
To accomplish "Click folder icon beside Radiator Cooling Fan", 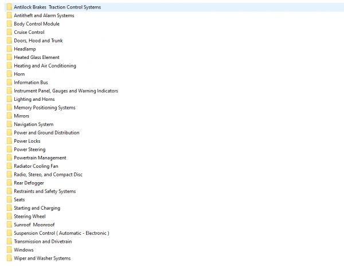I will click(9, 166).
